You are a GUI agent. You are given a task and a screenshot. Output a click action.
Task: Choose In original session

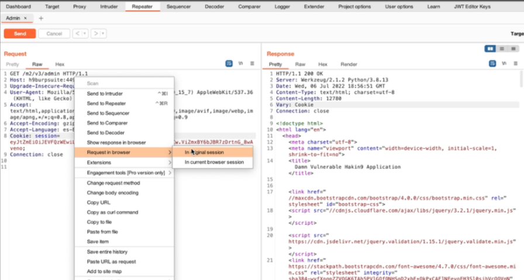point(212,153)
